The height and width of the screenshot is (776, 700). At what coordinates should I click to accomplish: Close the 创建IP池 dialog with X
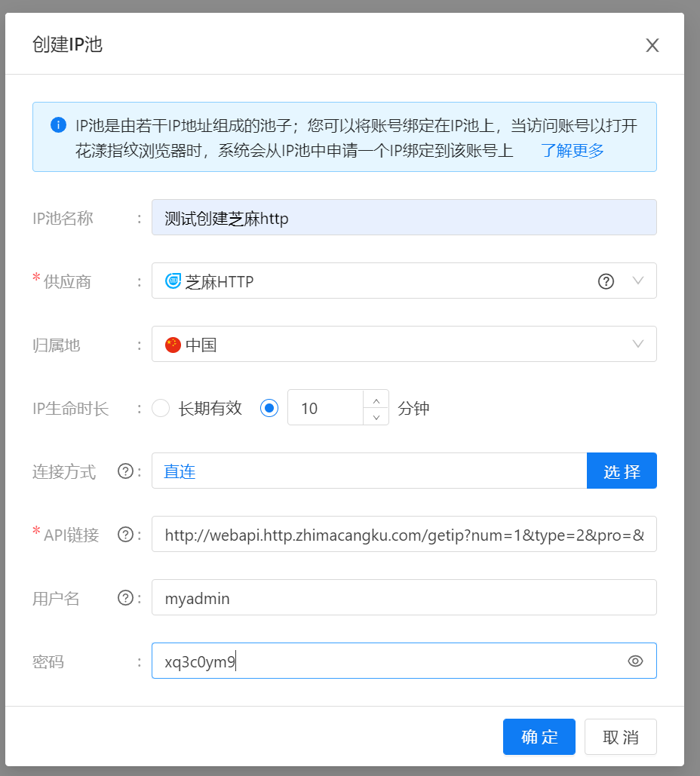coord(652,45)
